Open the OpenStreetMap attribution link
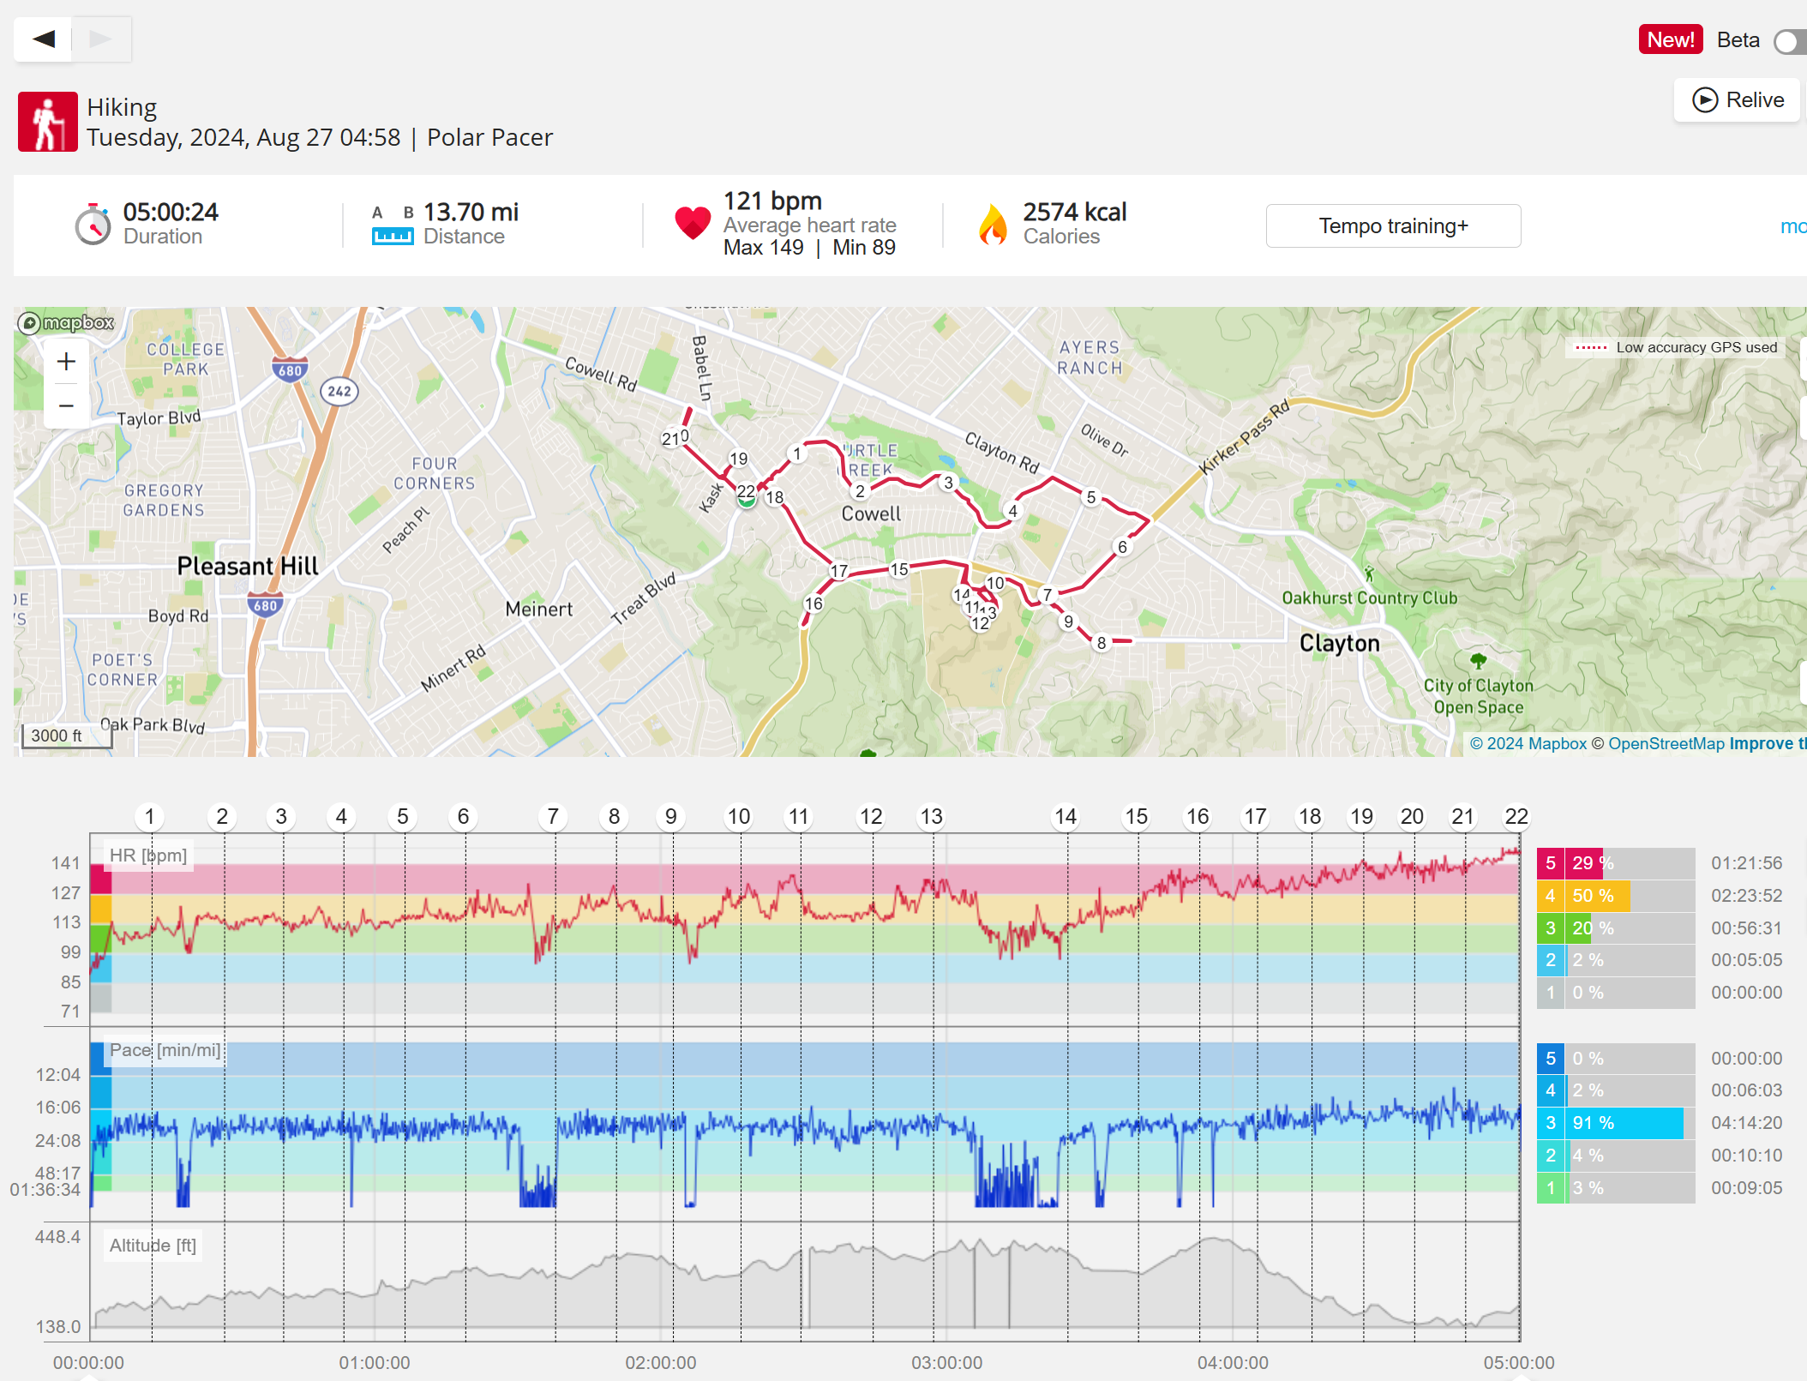 click(1666, 743)
